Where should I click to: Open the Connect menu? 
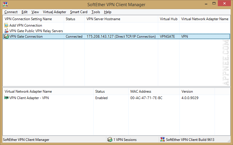(11, 12)
